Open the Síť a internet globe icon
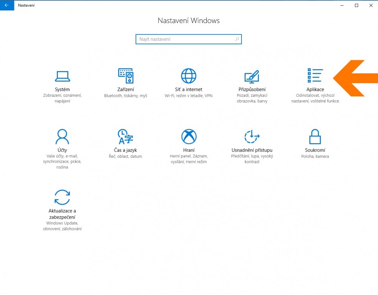Screen dimensions: 378x295 (x=189, y=76)
